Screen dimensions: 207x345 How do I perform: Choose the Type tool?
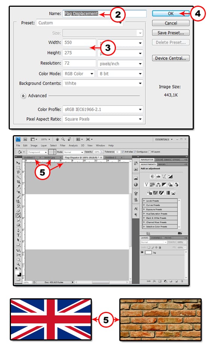[18, 235]
